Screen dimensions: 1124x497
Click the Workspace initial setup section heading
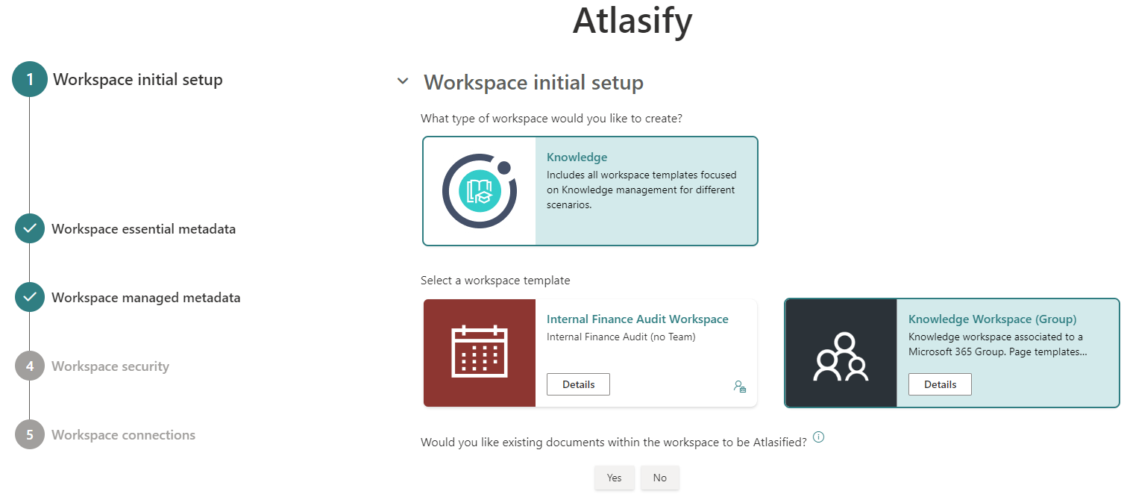tap(533, 82)
